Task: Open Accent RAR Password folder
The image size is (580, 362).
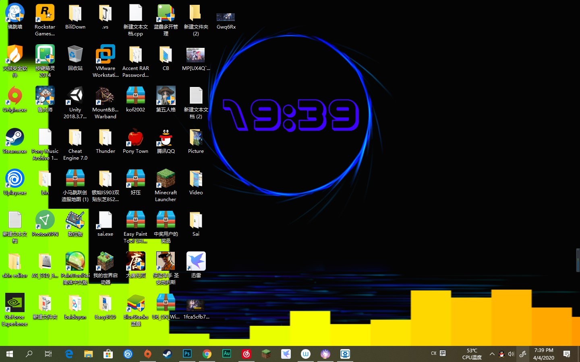Action: (x=136, y=62)
